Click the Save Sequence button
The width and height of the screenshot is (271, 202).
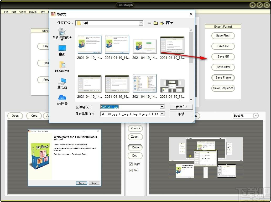point(223,88)
